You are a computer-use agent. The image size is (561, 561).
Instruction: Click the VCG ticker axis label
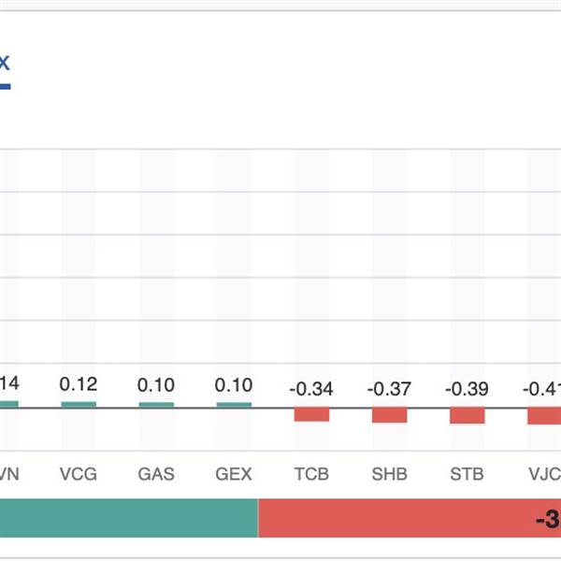coord(79,474)
